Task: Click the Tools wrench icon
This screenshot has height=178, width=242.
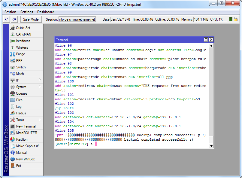Action: [x=13, y=120]
